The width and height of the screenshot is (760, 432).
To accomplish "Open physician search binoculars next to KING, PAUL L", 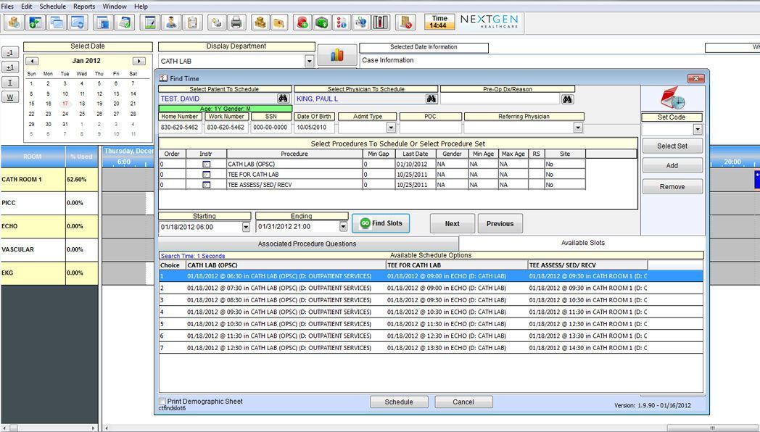I will click(x=431, y=99).
